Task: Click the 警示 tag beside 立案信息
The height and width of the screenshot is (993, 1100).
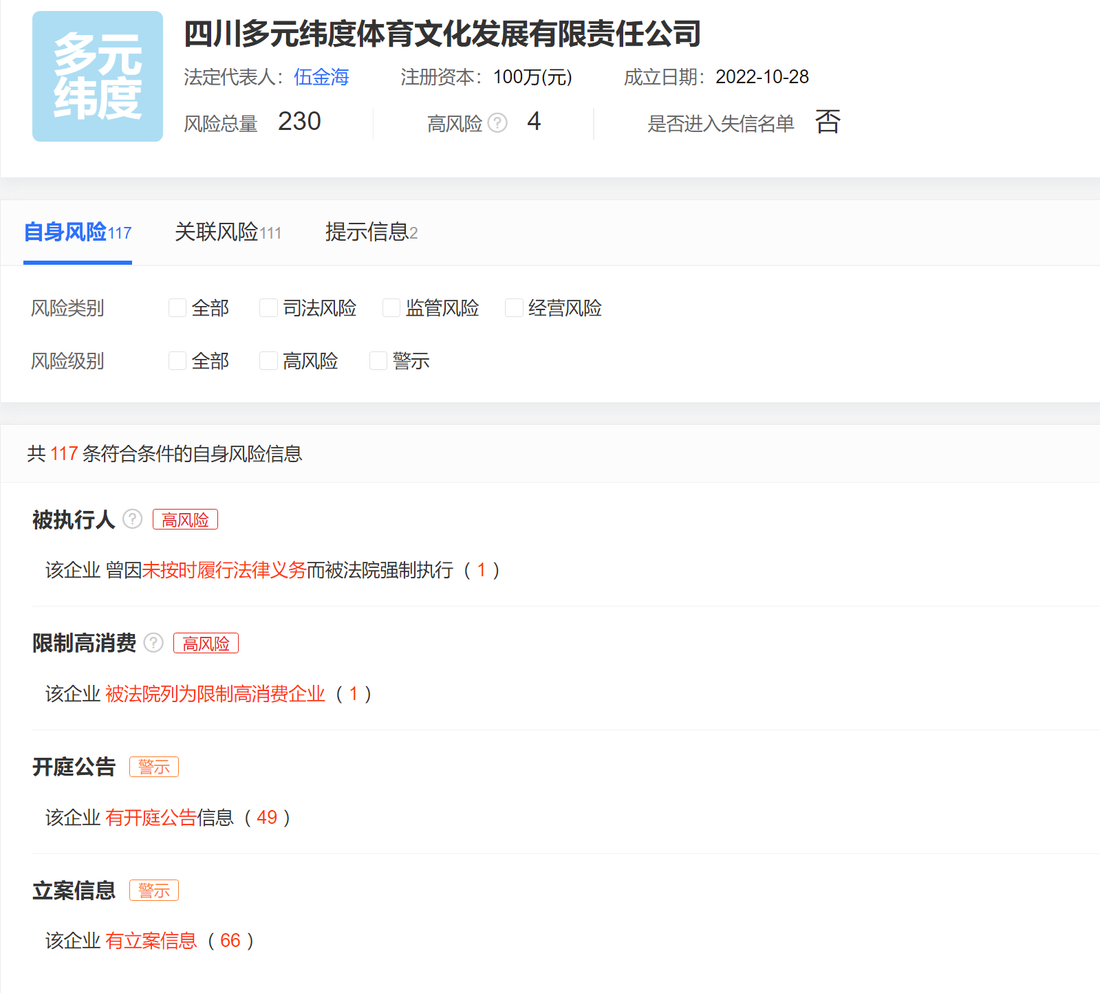Action: 154,890
